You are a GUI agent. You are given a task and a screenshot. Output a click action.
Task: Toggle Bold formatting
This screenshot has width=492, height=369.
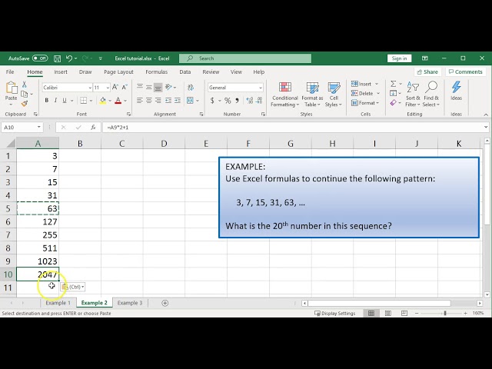click(46, 101)
